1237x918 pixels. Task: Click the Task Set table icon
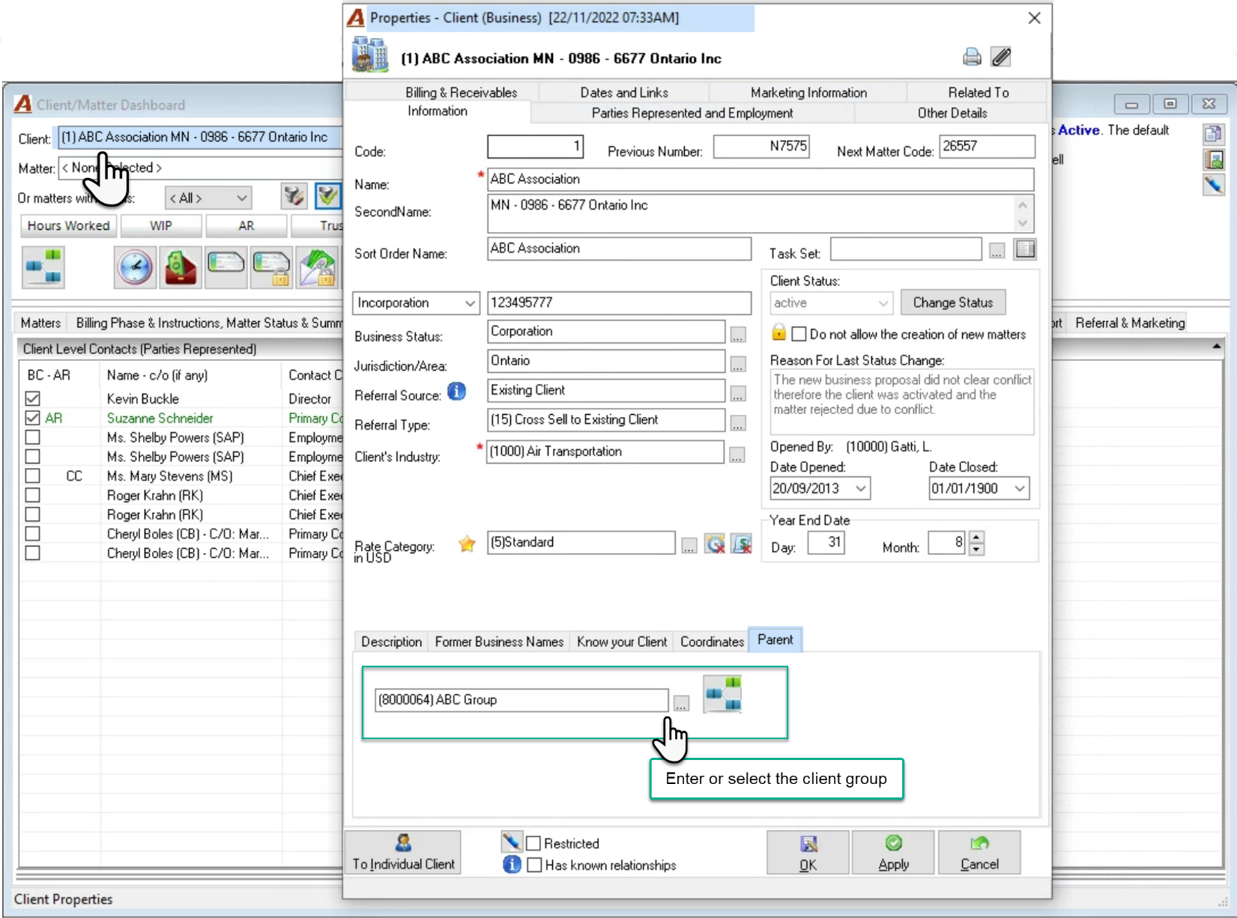(x=1025, y=249)
